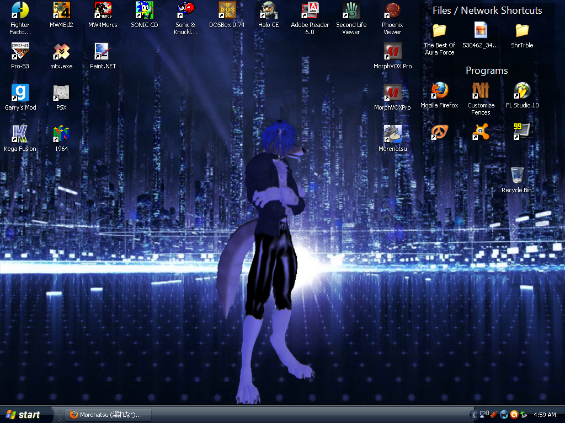Open the FL Studio 10 shortcut
This screenshot has height=423, width=565.
pos(522,91)
